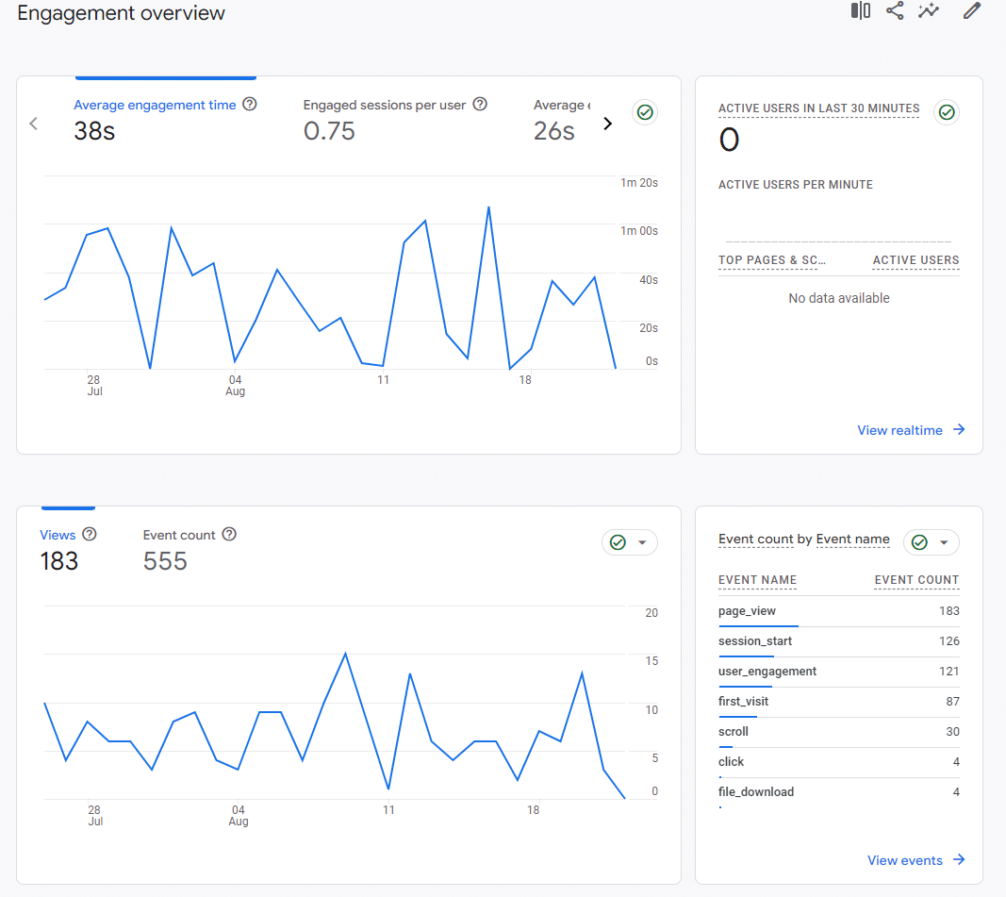Click the first_visit count 87 cell

click(953, 702)
